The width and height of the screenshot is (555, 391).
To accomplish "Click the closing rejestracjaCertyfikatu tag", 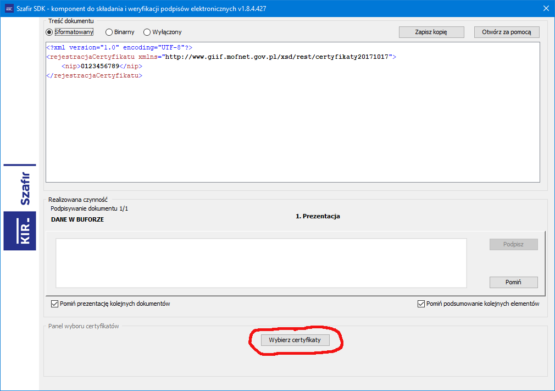I will pyautogui.click(x=94, y=75).
